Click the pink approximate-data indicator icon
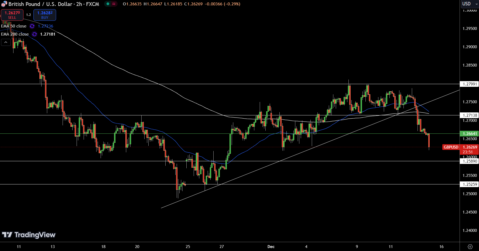Image resolution: width=479 pixels, height=251 pixels. 114,4
